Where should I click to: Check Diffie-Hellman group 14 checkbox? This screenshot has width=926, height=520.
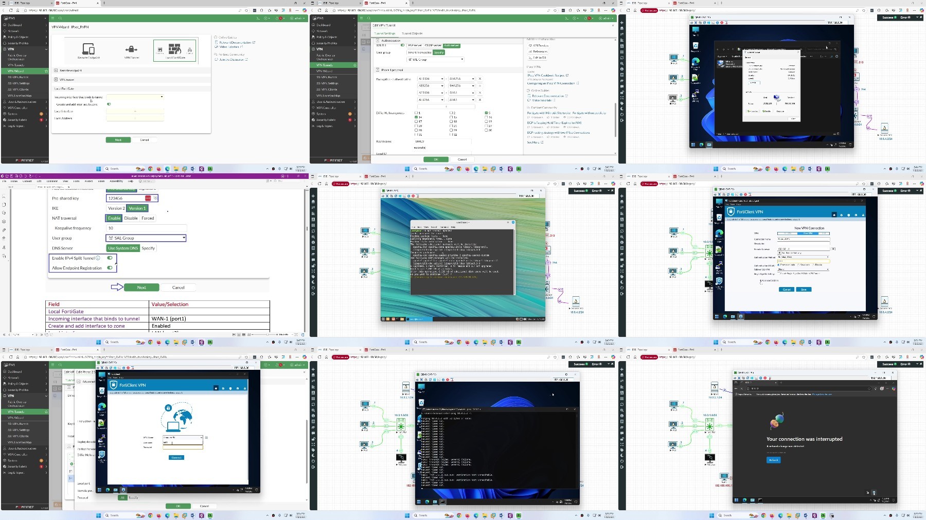[416, 117]
